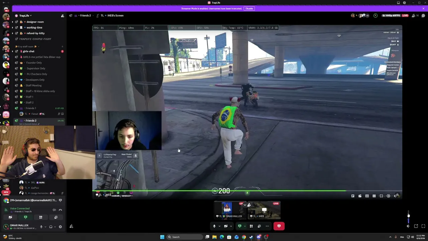Stop streaming via the omarmallek stream row icon

pyautogui.click(x=60, y=200)
